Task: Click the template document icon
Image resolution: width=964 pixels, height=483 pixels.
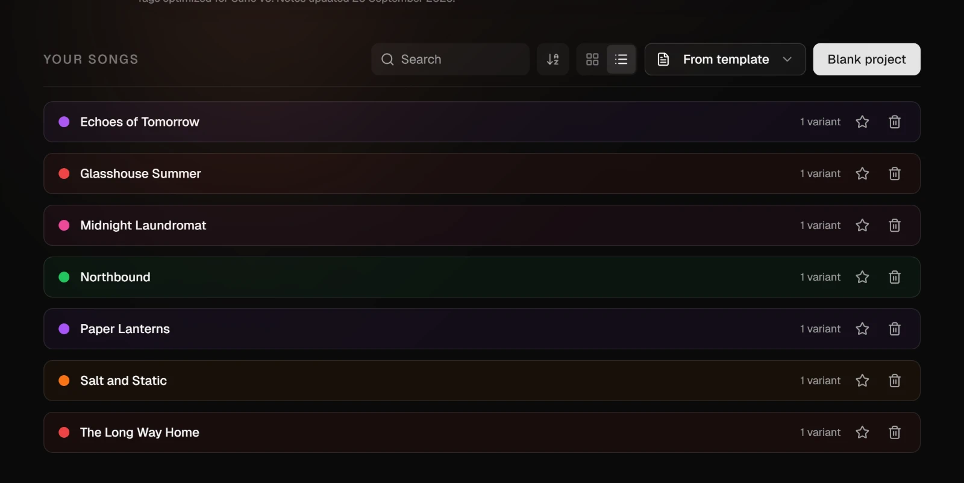Action: (x=663, y=59)
